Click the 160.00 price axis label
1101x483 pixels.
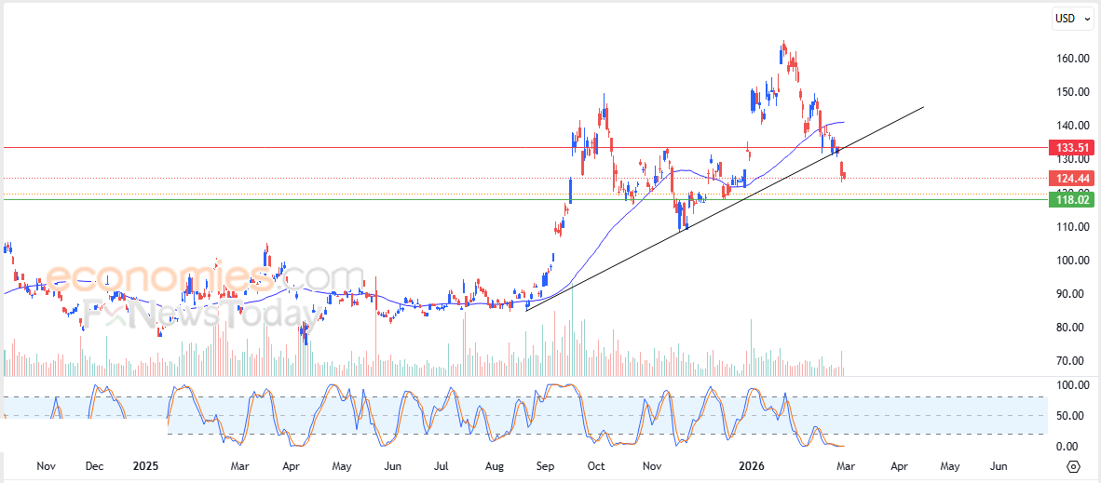(x=1074, y=59)
